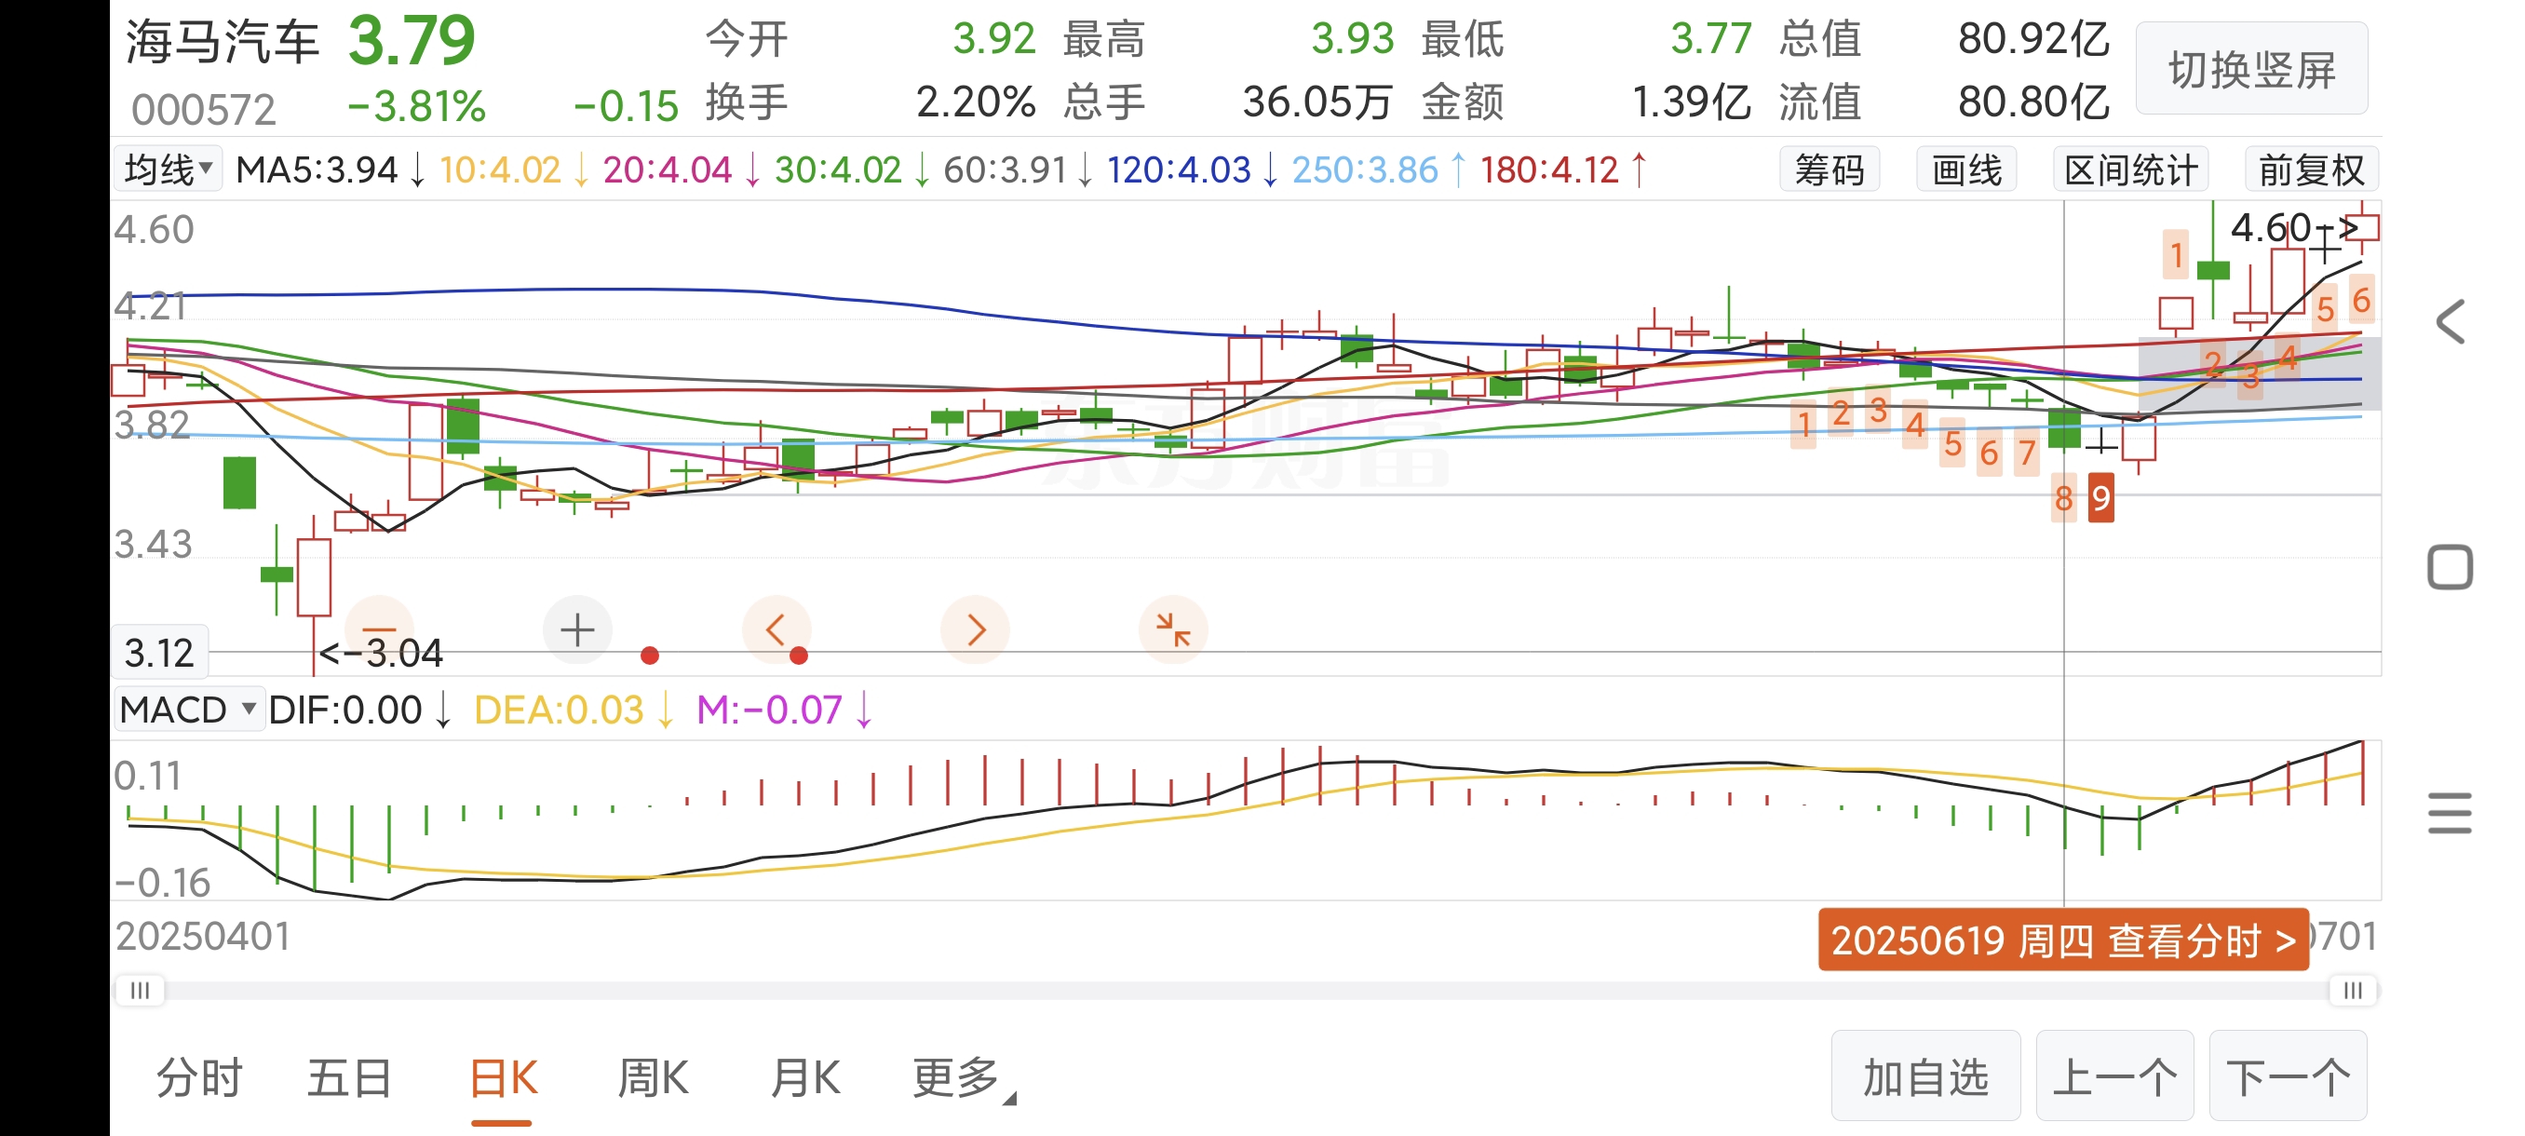
Task: Tap the 4.60 high price marker
Action: tap(2294, 228)
